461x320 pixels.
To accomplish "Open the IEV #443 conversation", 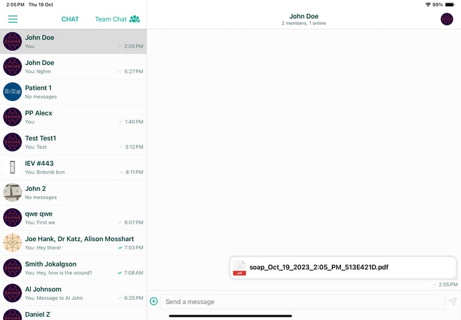I will [x=73, y=167].
